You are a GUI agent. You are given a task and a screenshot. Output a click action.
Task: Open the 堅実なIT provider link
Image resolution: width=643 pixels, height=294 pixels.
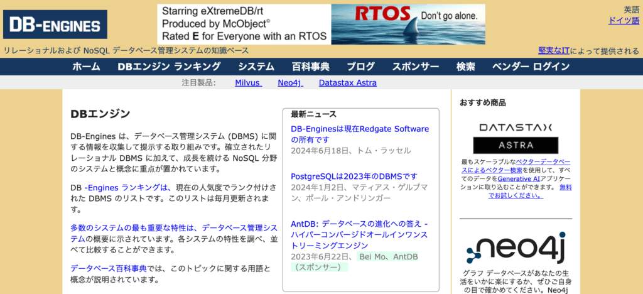tap(554, 51)
